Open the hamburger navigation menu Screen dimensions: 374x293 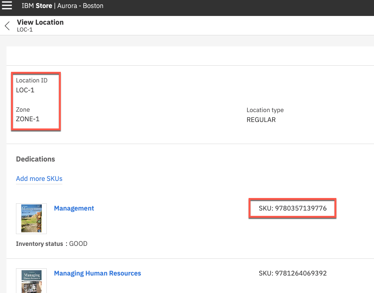7,5
